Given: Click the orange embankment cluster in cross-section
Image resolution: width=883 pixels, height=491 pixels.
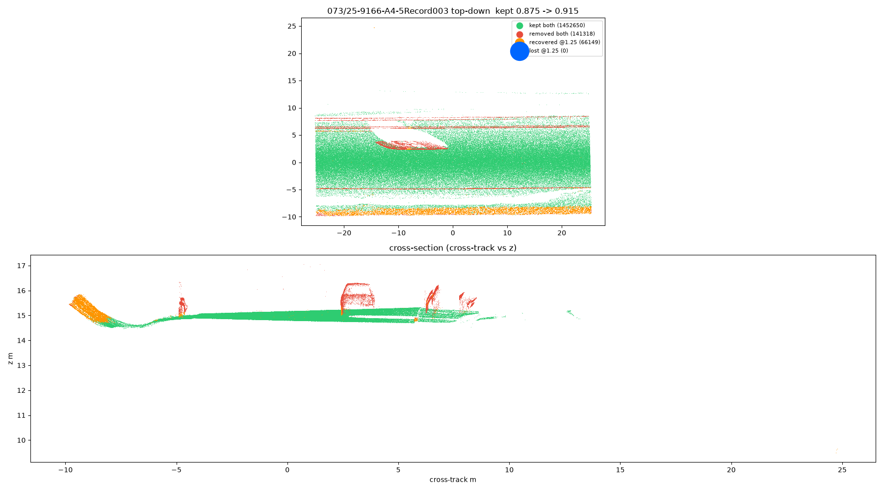Looking at the screenshot, I should [x=89, y=308].
